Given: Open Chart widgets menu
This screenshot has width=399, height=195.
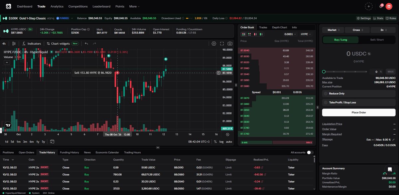Looking at the screenshot, I should pyautogui.click(x=63, y=43).
